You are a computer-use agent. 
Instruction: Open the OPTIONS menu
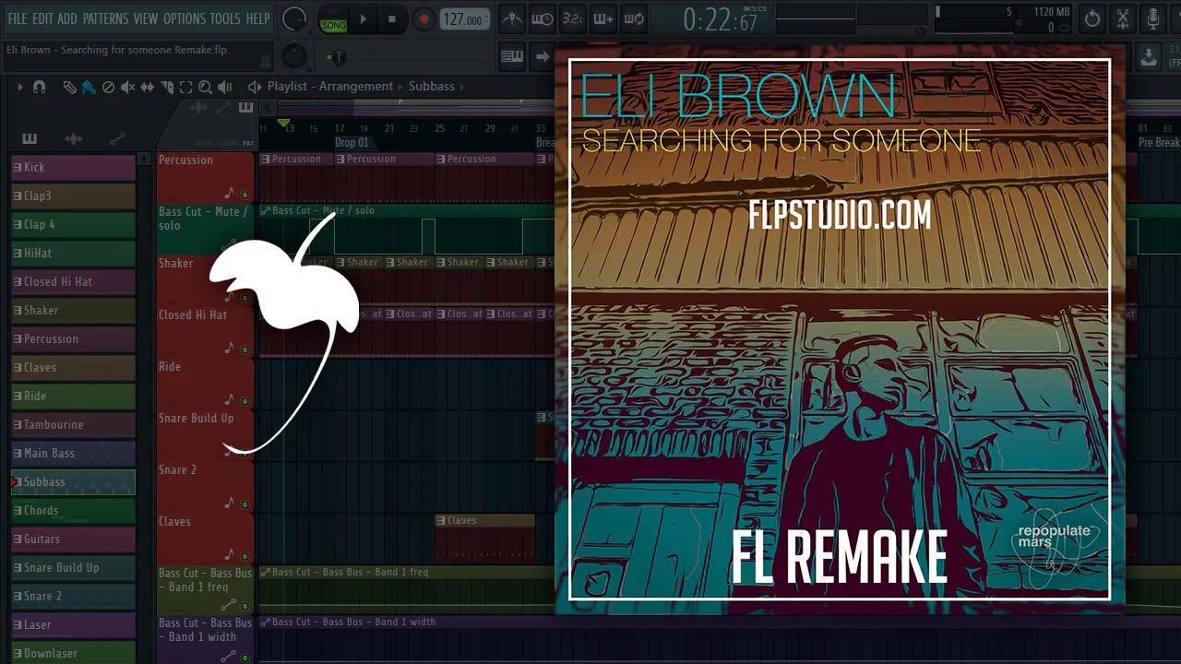pyautogui.click(x=185, y=18)
